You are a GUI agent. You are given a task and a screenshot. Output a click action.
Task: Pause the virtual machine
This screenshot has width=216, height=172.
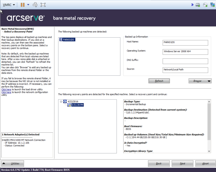coord(22,5)
